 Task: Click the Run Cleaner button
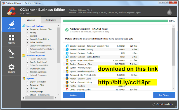[164, 95]
